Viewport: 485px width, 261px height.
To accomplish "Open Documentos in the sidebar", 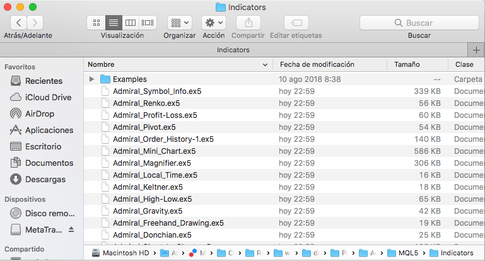I will click(42, 163).
